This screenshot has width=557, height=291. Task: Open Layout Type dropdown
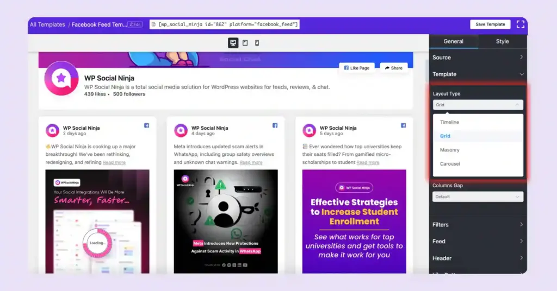point(478,105)
